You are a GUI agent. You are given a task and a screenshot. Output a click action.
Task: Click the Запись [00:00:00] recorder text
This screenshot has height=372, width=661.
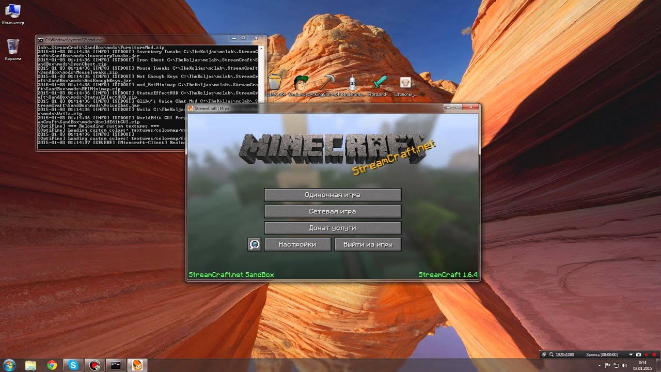click(602, 355)
